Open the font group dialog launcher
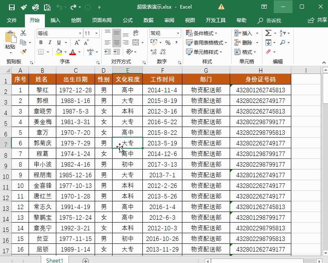This screenshot has width=328, height=263. click(98, 62)
